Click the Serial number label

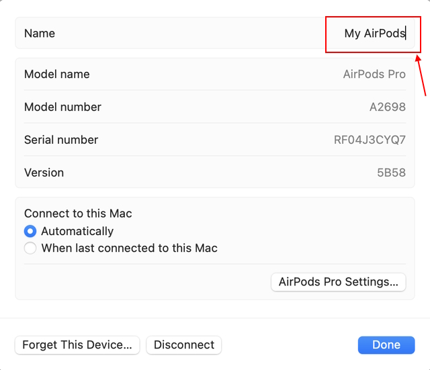(x=61, y=140)
